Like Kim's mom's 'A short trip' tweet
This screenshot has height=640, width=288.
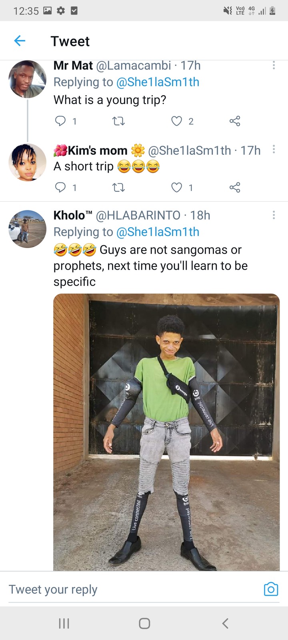[176, 187]
